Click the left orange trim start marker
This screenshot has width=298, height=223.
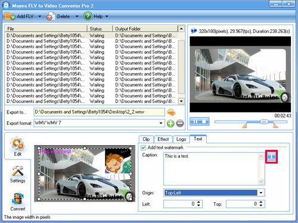(244, 125)
